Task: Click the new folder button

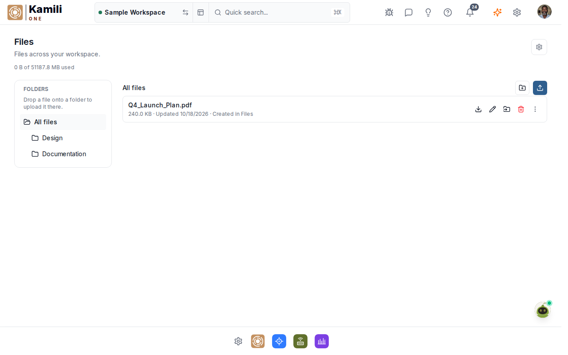Action: point(522,88)
